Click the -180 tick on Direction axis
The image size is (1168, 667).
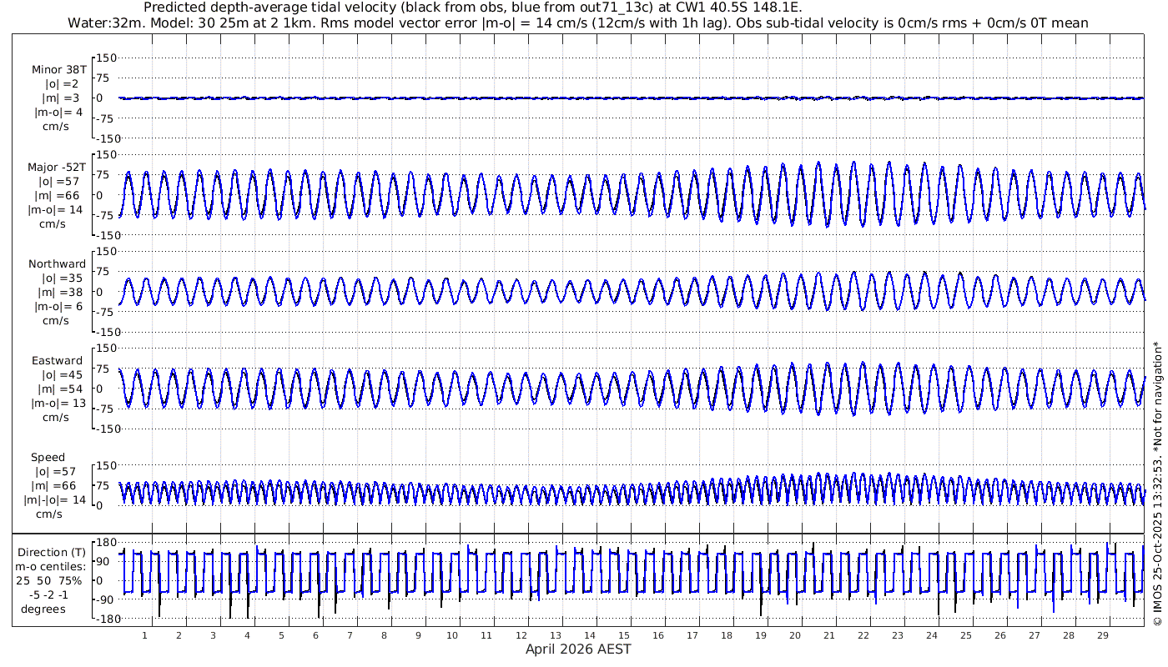click(x=102, y=619)
